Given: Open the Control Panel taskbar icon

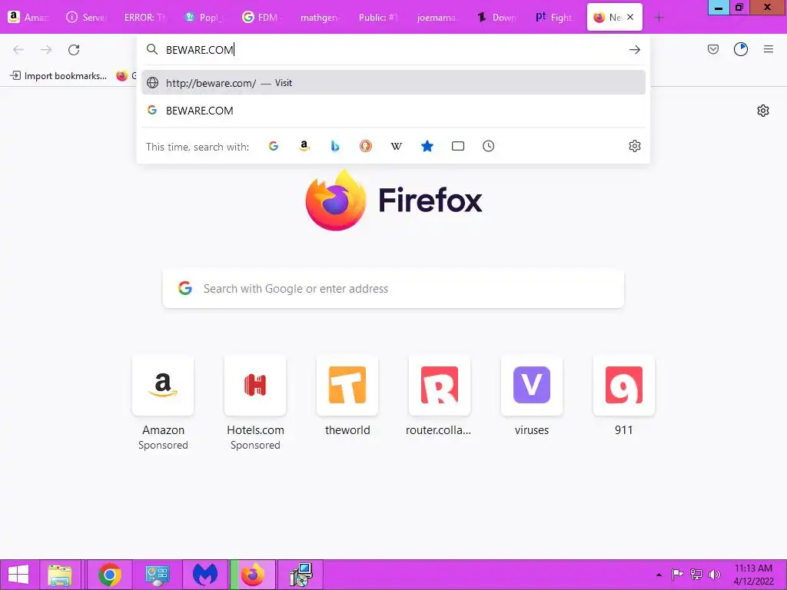Looking at the screenshot, I should pyautogui.click(x=157, y=575).
